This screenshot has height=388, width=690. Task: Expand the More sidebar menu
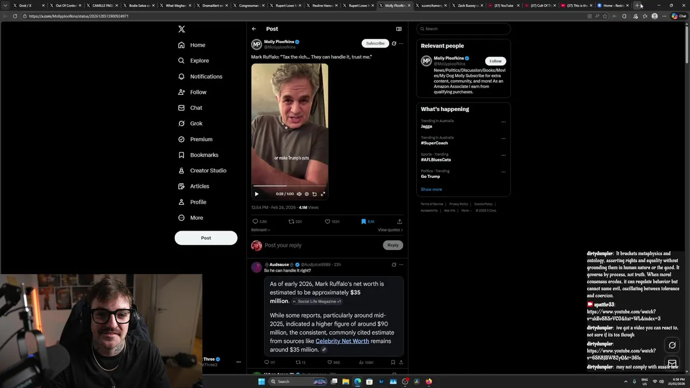(191, 218)
